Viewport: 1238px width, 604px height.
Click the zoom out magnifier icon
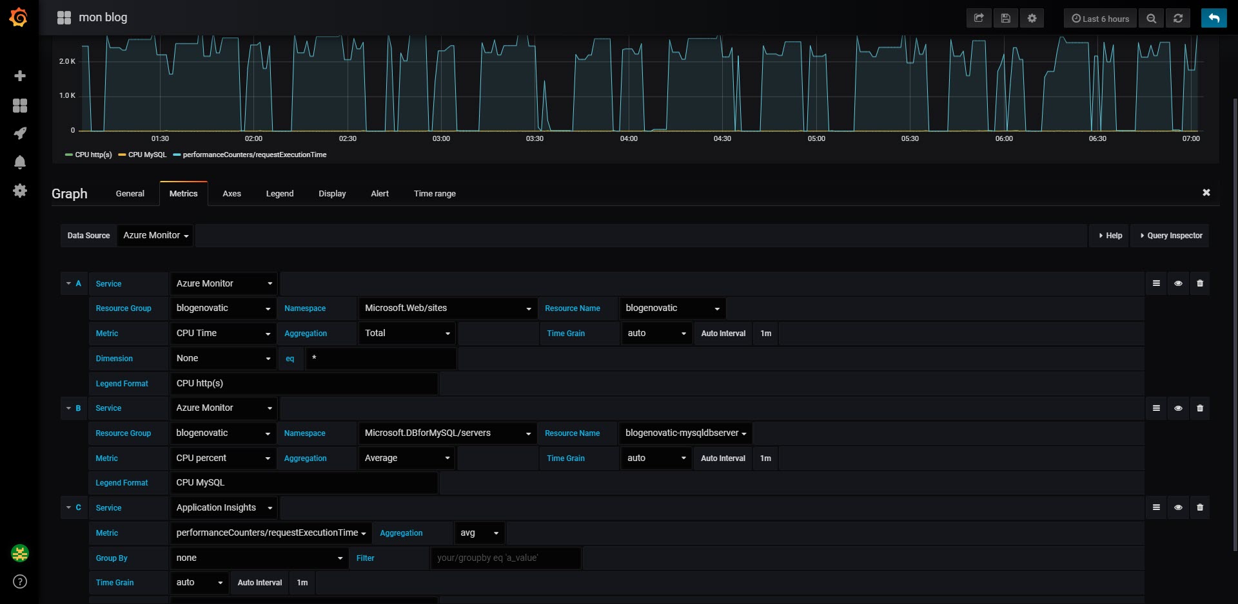pos(1152,18)
